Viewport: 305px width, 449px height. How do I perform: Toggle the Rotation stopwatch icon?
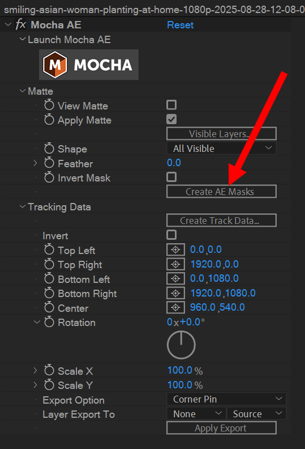[x=49, y=321]
